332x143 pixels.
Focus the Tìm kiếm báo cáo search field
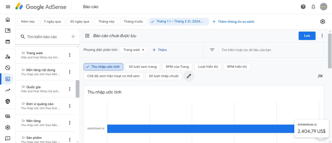[42, 37]
